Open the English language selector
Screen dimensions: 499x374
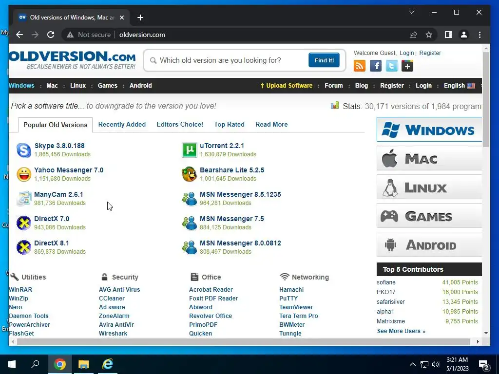[459, 86]
